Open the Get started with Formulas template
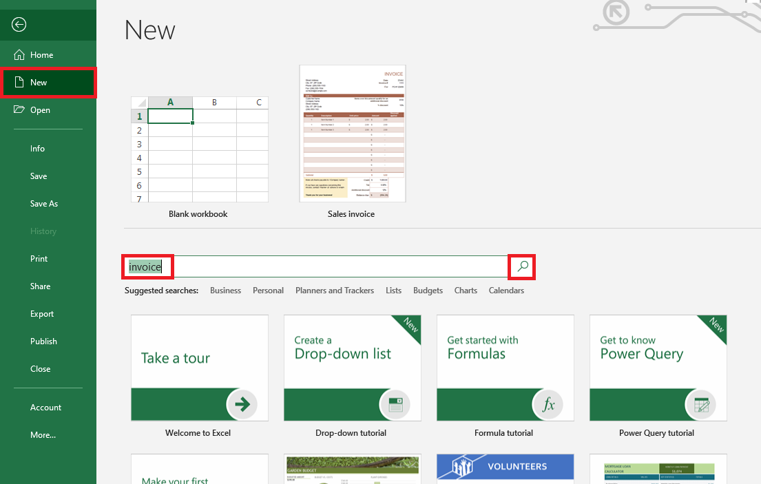 point(505,368)
